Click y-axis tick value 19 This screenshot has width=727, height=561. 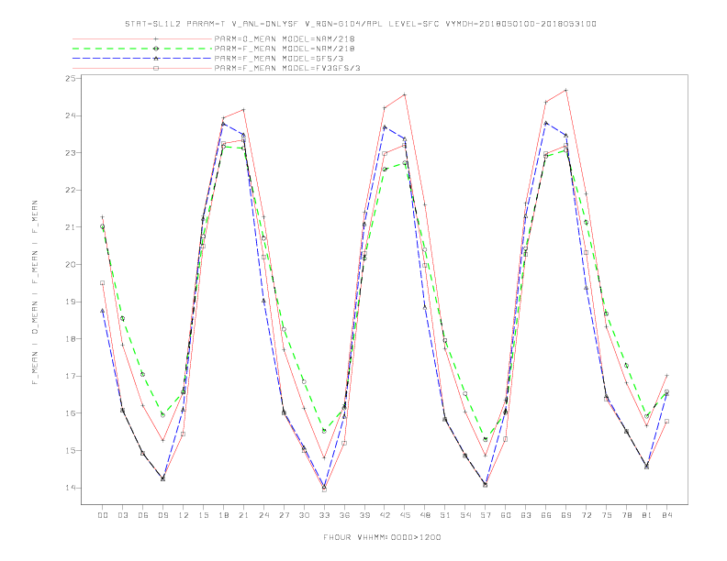pyautogui.click(x=70, y=302)
